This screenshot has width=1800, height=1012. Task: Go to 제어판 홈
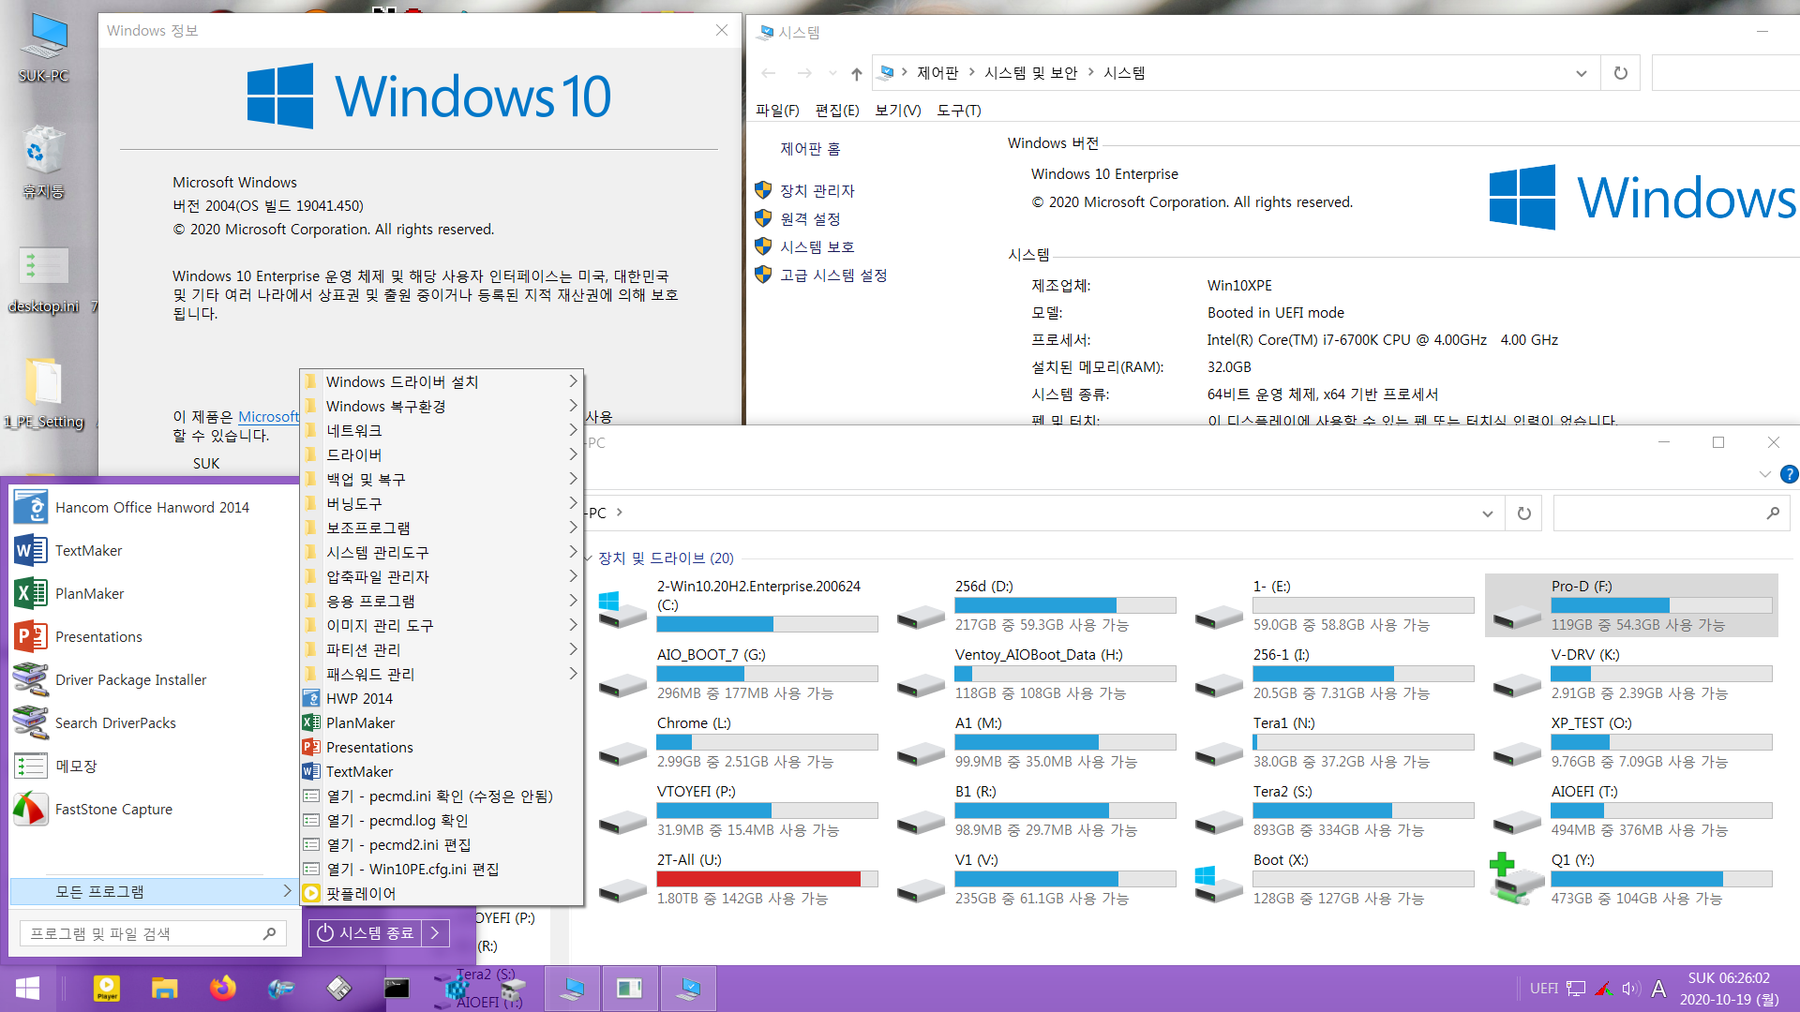point(810,149)
